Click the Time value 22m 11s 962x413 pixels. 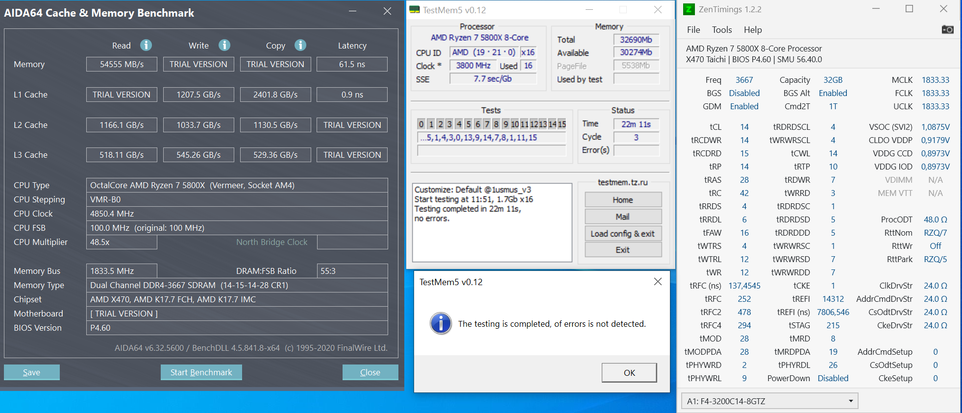[x=636, y=124]
